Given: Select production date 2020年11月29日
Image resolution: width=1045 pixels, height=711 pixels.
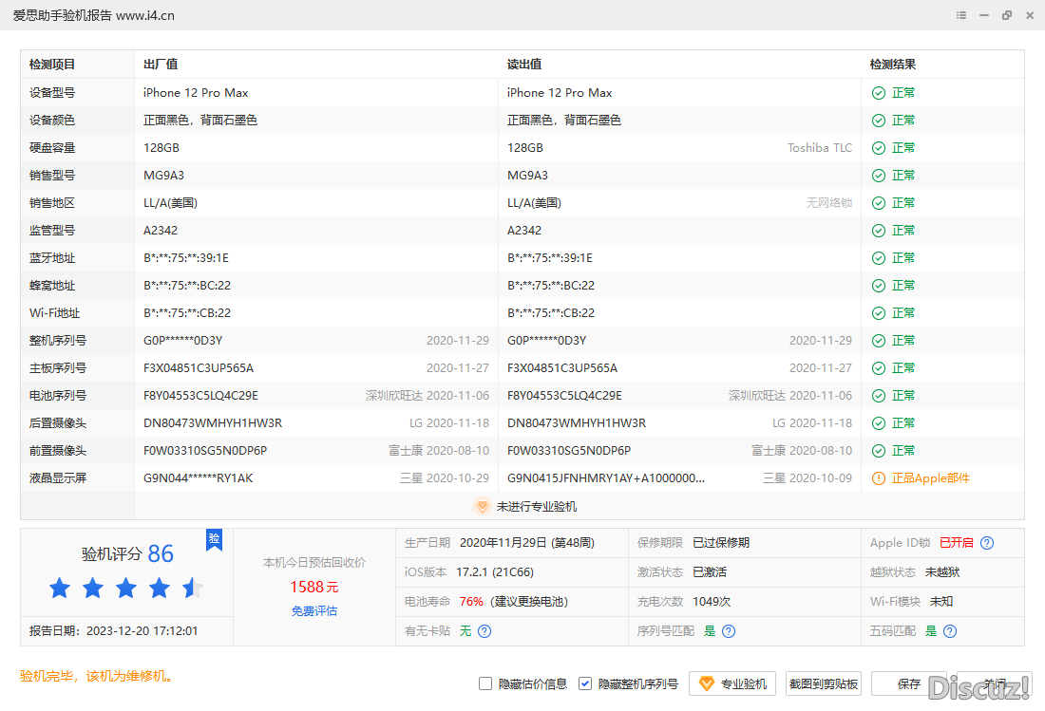Looking at the screenshot, I should (x=503, y=543).
